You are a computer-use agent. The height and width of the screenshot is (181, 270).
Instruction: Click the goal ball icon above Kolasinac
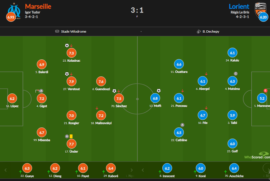pyautogui.click(x=67, y=45)
